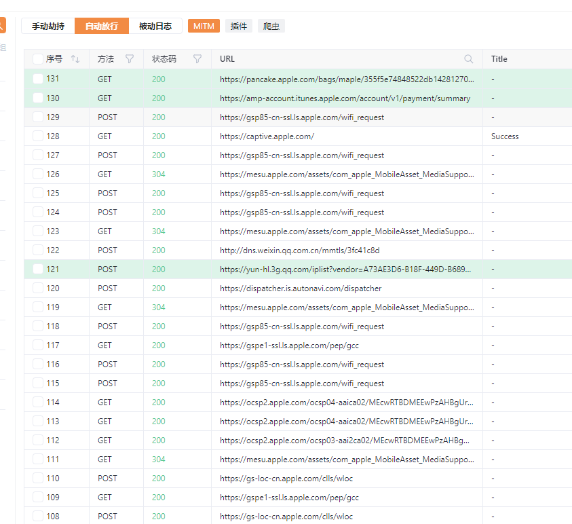Switch to the 手动劫持 tab
This screenshot has height=524, width=572.
tap(48, 26)
